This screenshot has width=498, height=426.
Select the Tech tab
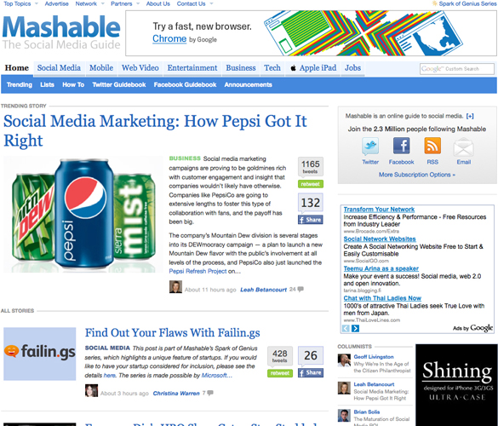pos(272,68)
